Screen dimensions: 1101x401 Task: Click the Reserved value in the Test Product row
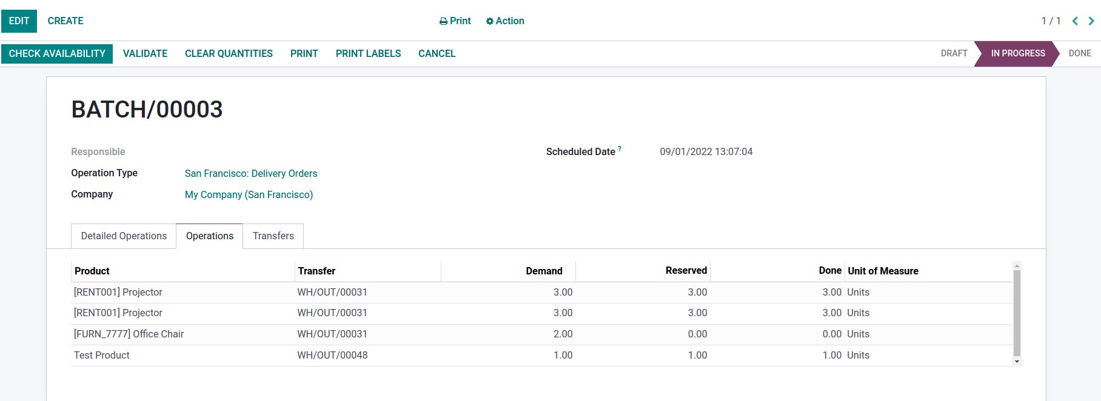[697, 356]
